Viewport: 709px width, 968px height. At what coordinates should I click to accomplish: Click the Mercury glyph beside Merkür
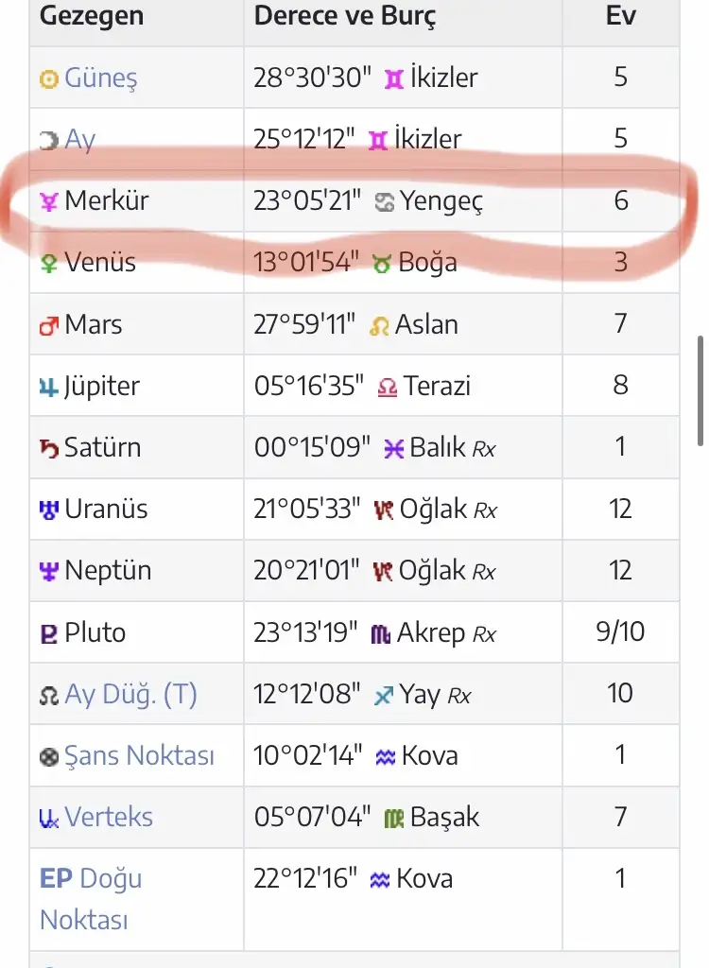[49, 201]
